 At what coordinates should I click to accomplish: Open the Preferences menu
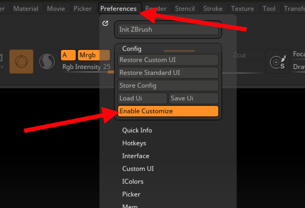pyautogui.click(x=120, y=9)
